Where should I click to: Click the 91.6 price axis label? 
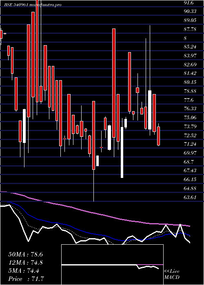click(188, 2)
